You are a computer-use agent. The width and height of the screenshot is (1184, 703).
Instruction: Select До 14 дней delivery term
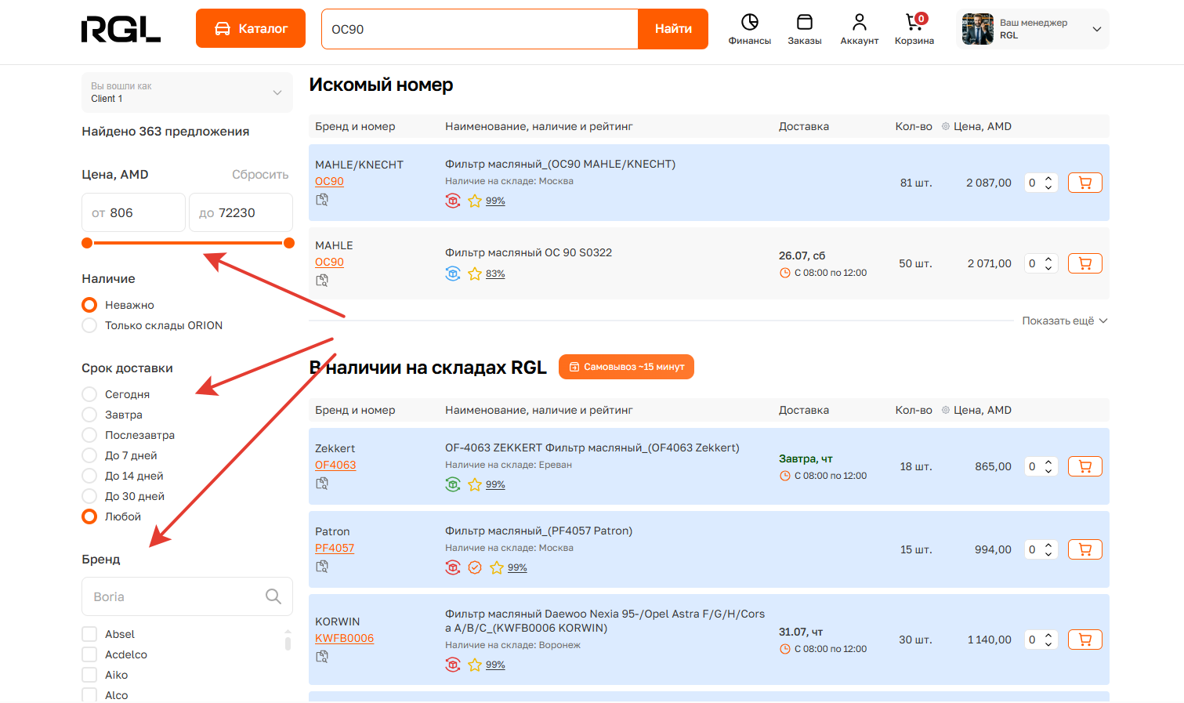[89, 476]
